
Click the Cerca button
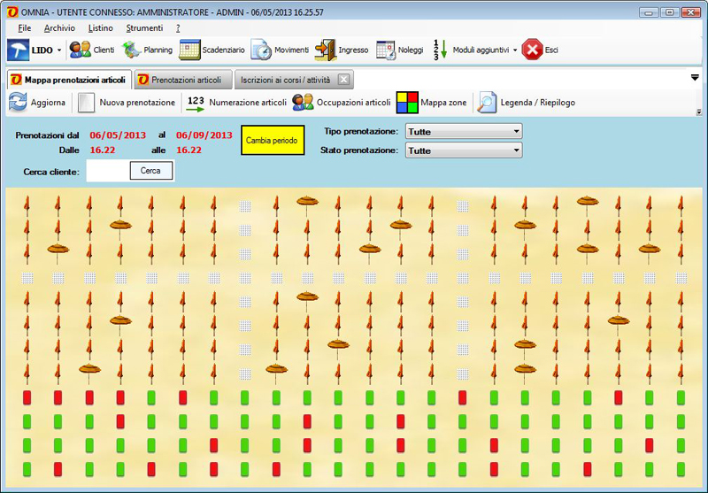pos(150,171)
